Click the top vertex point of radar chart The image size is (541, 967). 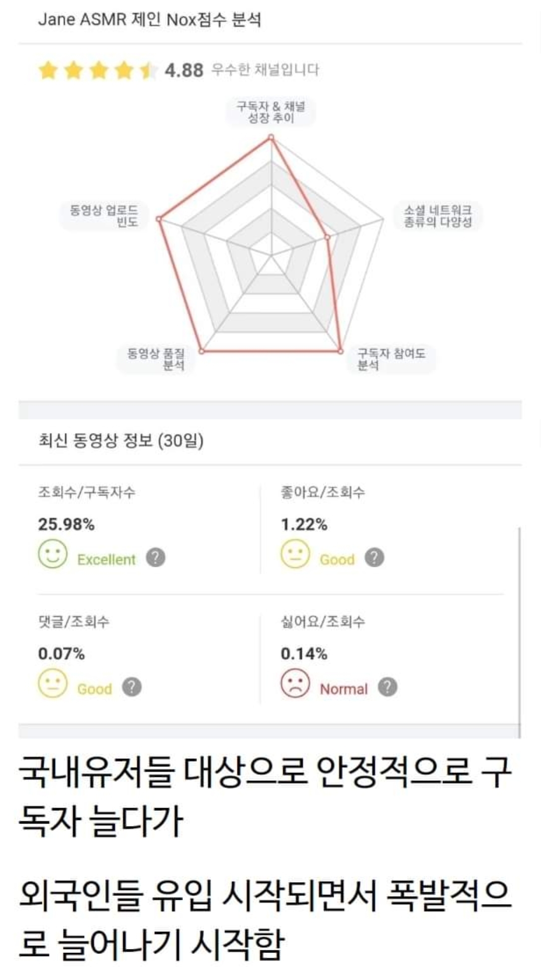click(x=271, y=137)
